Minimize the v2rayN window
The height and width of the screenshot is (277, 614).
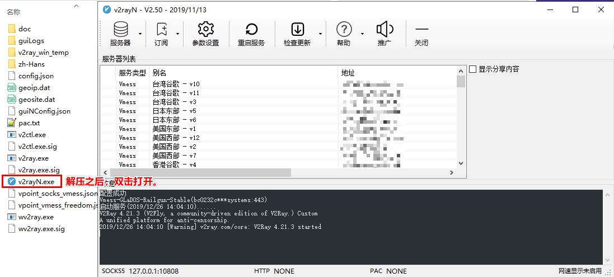[x=549, y=10]
